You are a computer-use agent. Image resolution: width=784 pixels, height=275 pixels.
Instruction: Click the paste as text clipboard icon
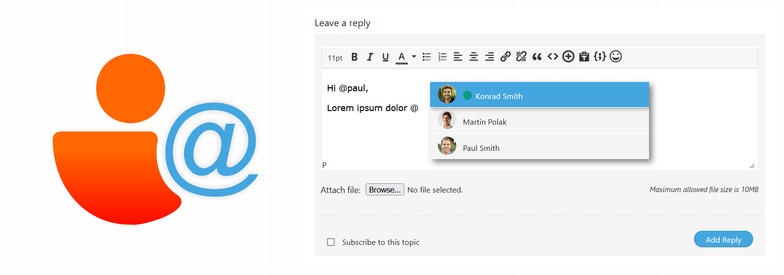(x=584, y=57)
